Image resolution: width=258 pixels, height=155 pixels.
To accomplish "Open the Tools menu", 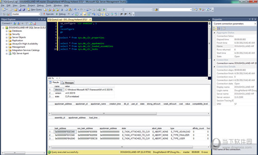I will pos(48,6).
